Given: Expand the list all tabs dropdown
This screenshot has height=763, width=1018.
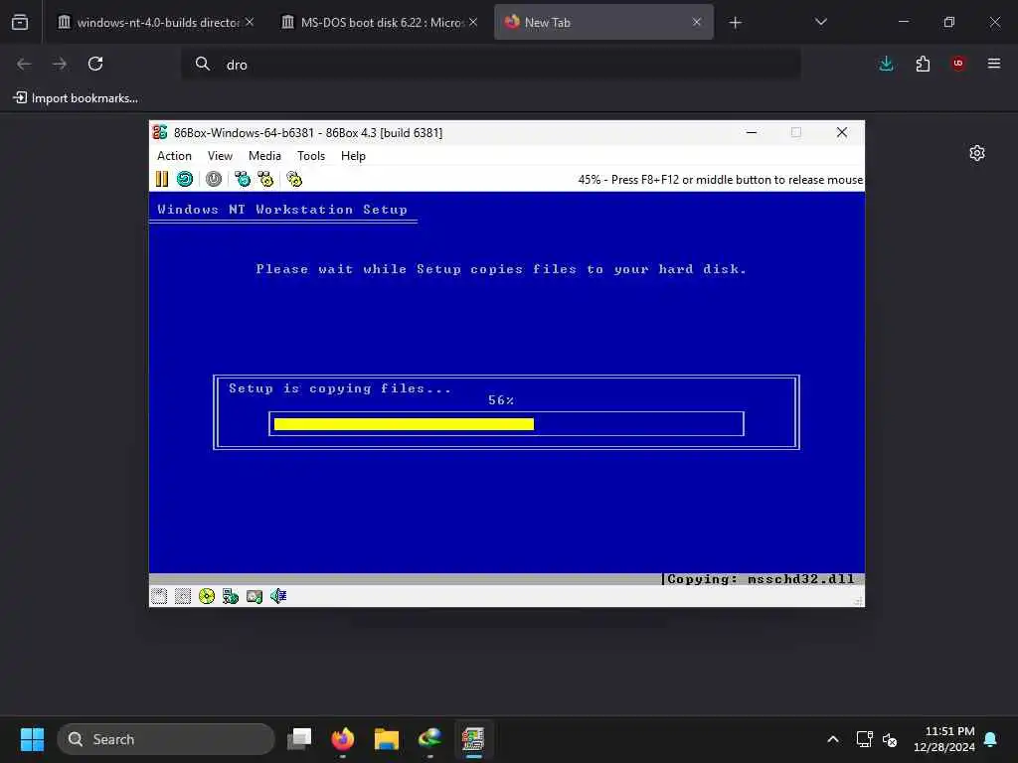Looking at the screenshot, I should 820,22.
